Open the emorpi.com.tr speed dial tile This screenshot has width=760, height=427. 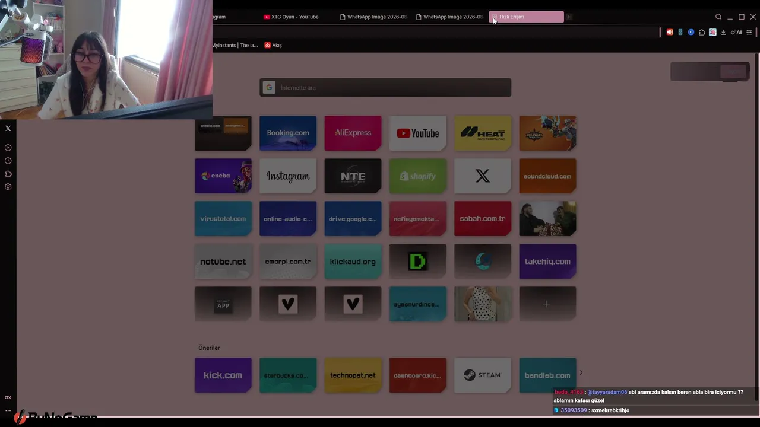pyautogui.click(x=288, y=262)
